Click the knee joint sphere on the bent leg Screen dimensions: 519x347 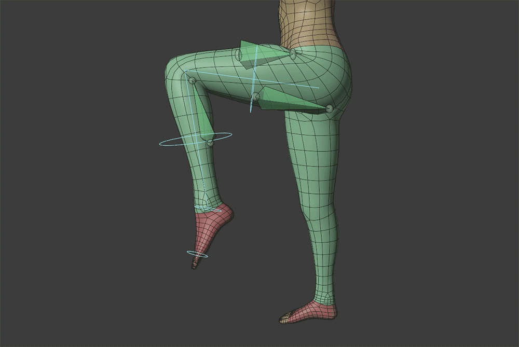(x=193, y=79)
